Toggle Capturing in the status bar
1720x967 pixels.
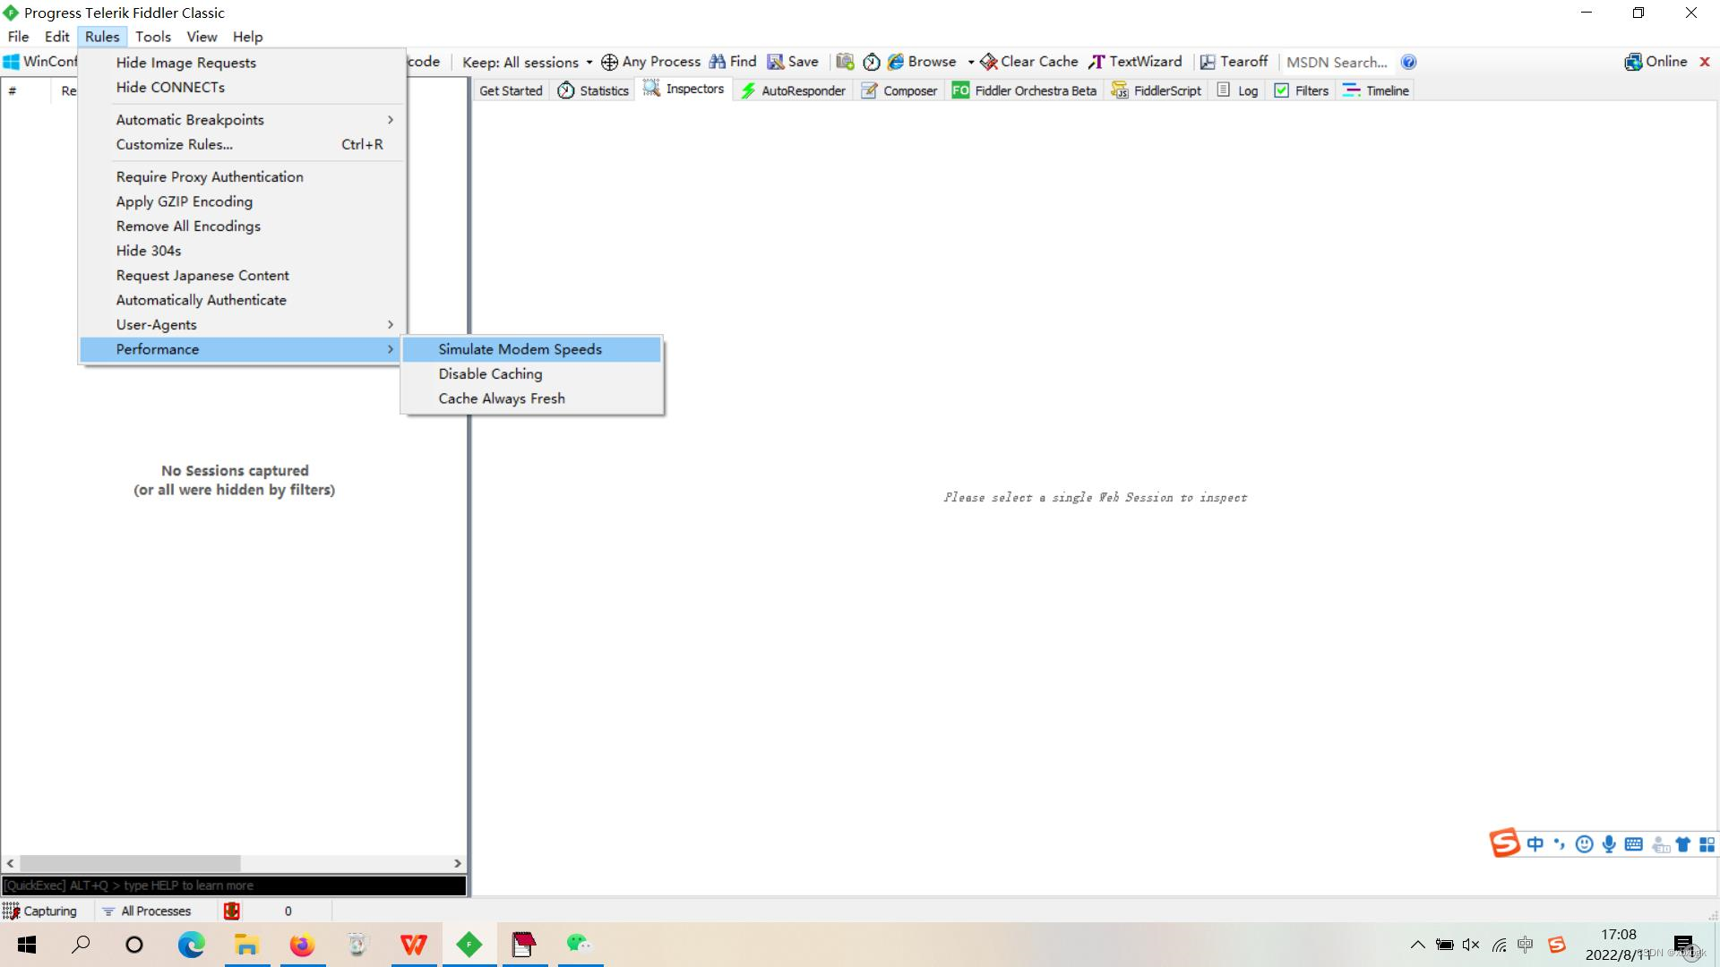tap(41, 911)
